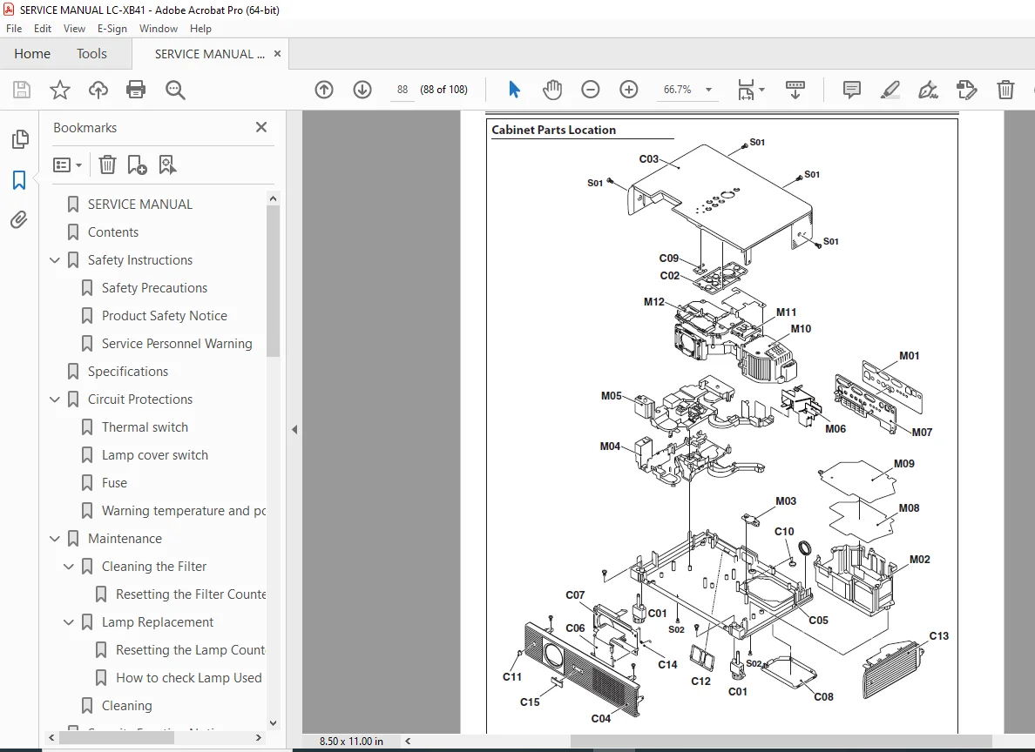
Task: Toggle the scrolling mode icon
Action: pyautogui.click(x=795, y=90)
